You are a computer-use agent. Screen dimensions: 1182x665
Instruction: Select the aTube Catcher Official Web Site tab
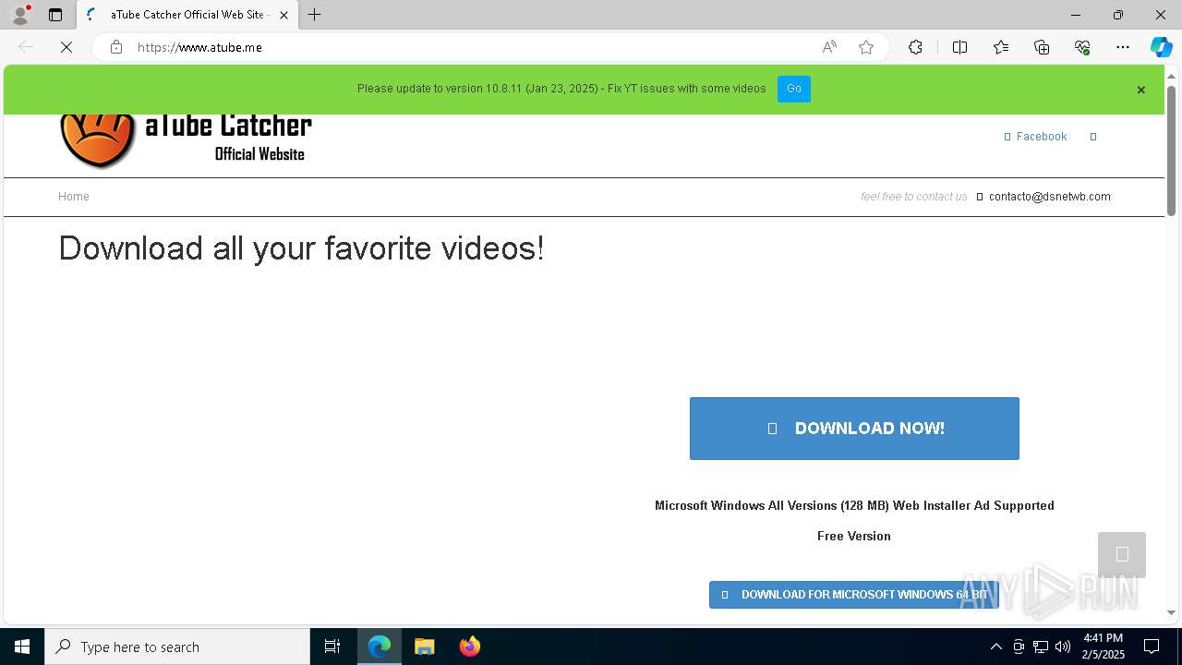187,15
